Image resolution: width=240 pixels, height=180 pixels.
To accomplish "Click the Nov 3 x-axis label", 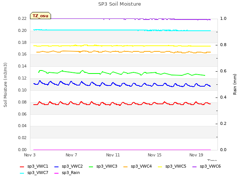I will [30, 155].
